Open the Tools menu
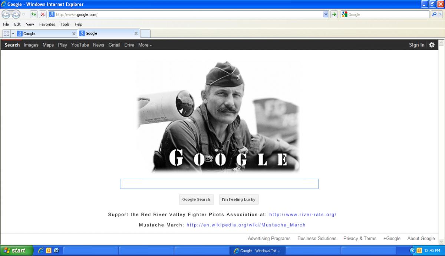 [x=65, y=24]
